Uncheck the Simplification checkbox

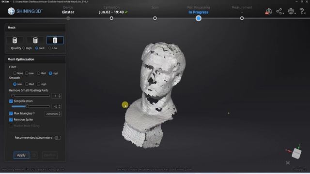(x=11, y=101)
